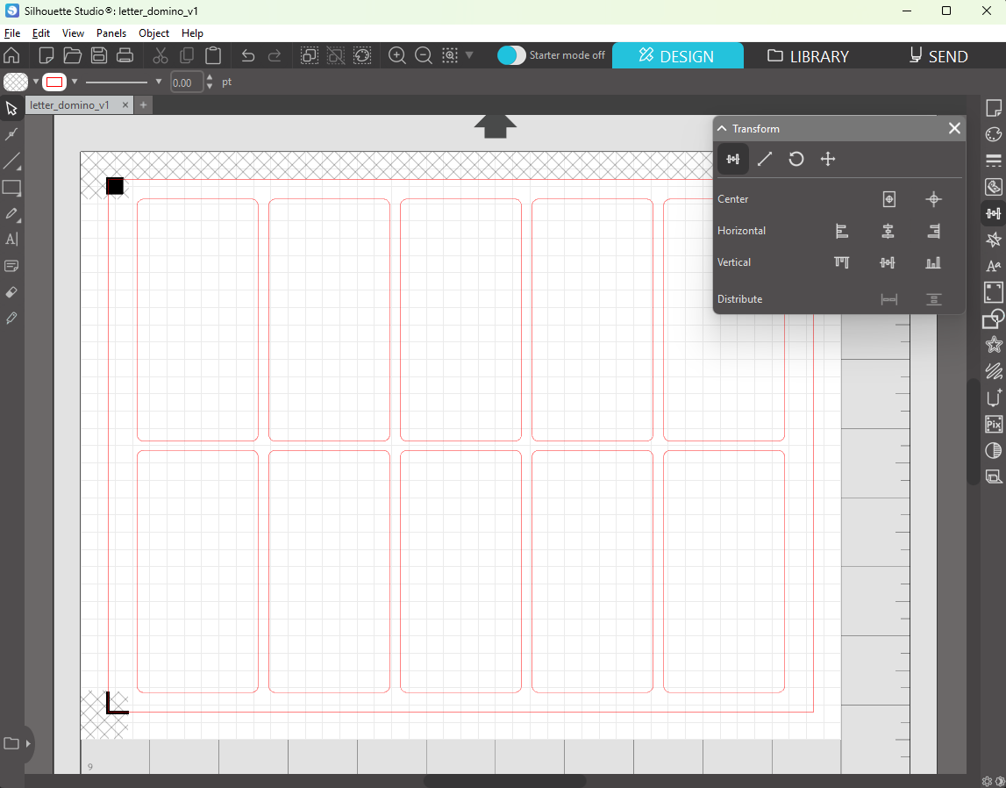This screenshot has width=1006, height=788.
Task: Choose the Select arrow tool
Action: click(x=11, y=108)
